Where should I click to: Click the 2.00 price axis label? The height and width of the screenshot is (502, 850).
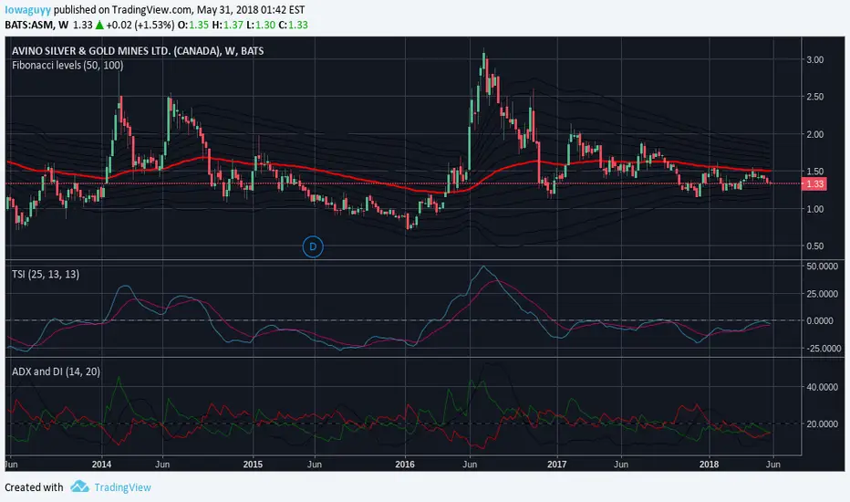(814, 134)
